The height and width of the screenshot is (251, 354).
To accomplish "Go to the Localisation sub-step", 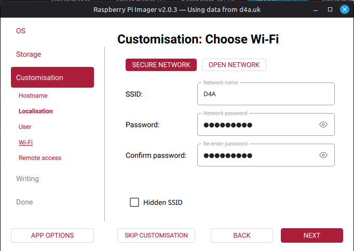I will click(35, 111).
